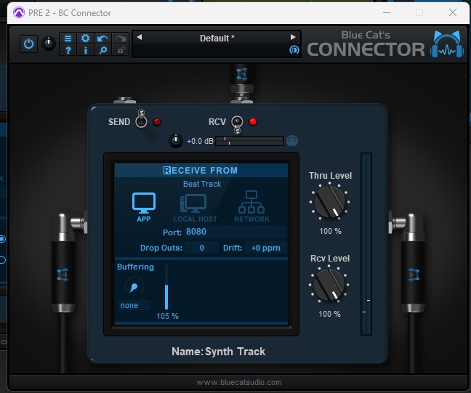Click the PRE 2 - BC Connector app icon
Image resolution: width=471 pixels, height=393 pixels.
point(19,13)
